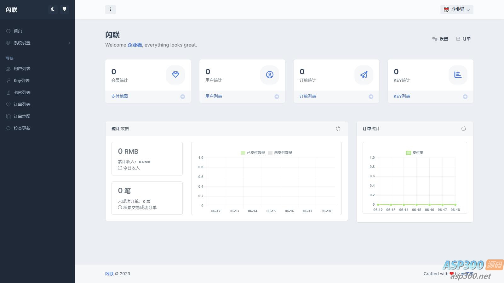
Task: Open the 企业猫 user dropdown menu
Action: click(457, 9)
